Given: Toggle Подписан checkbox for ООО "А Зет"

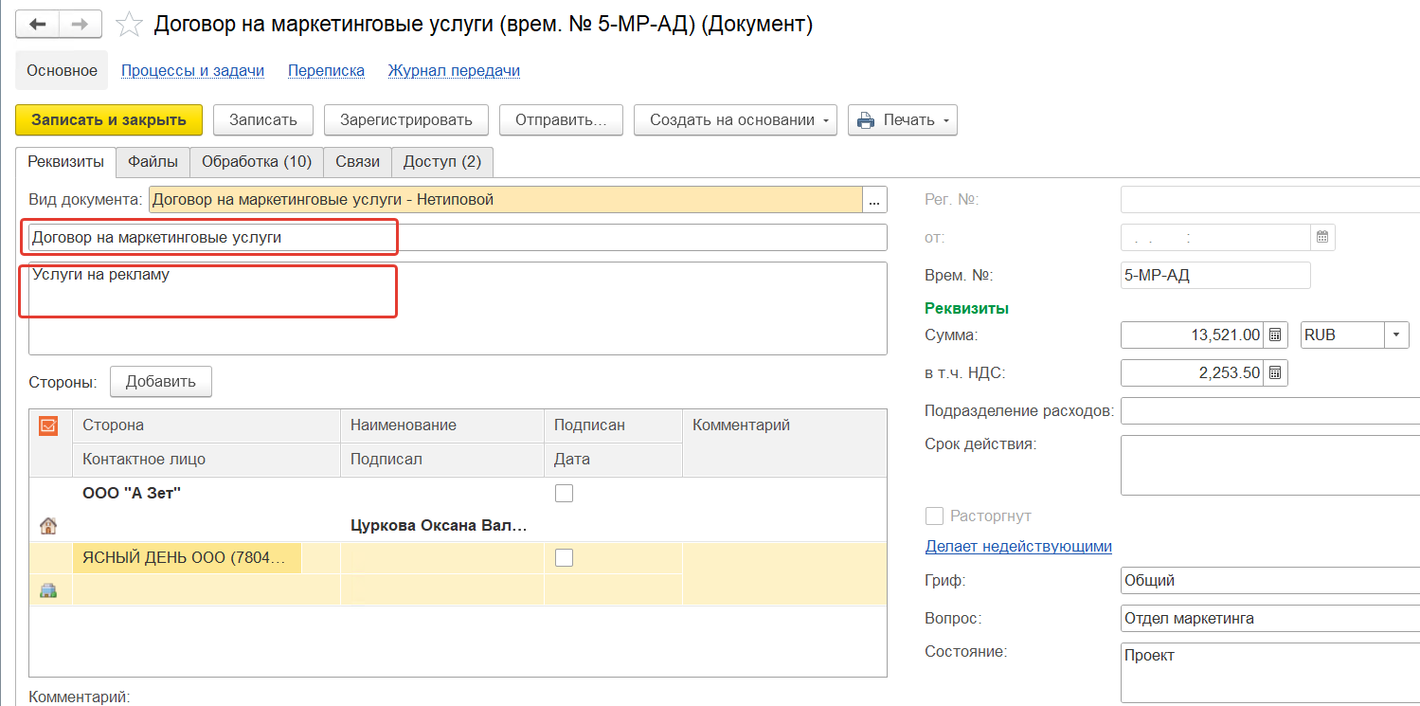Looking at the screenshot, I should [564, 493].
